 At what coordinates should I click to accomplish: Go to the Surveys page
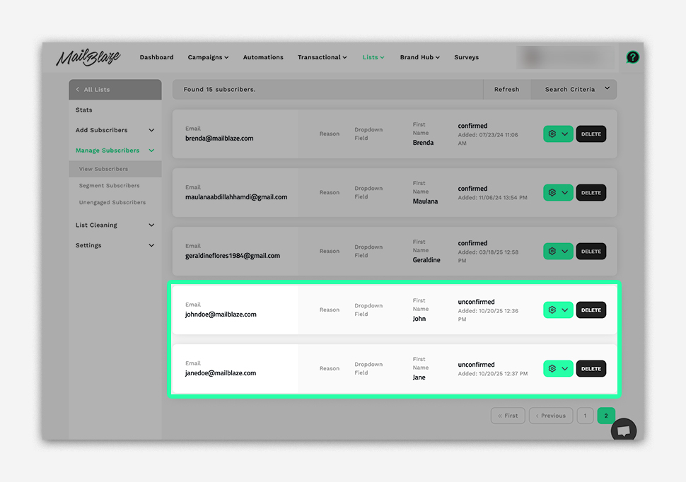[x=466, y=57]
